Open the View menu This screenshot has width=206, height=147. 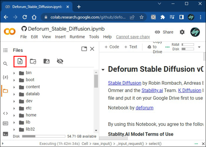tap(46, 37)
